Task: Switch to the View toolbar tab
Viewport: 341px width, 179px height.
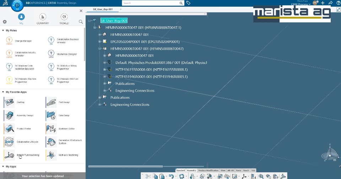Action: [223, 170]
